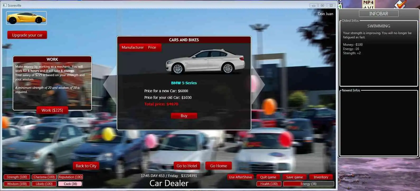The image size is (420, 191).
Task: Click Quit game button
Action: (268, 177)
